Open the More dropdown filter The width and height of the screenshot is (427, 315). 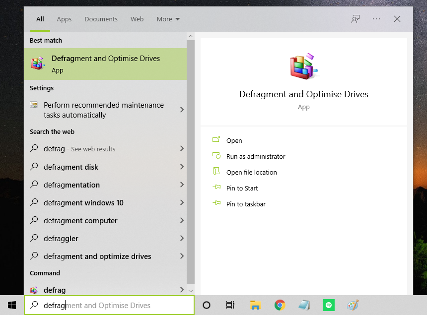[168, 19]
